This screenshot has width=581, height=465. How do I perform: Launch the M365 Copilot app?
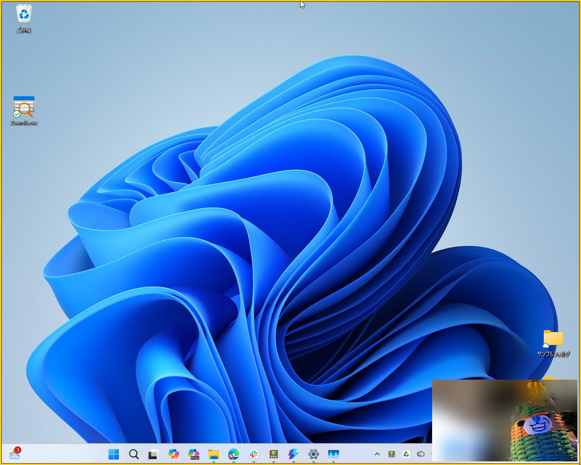click(194, 454)
